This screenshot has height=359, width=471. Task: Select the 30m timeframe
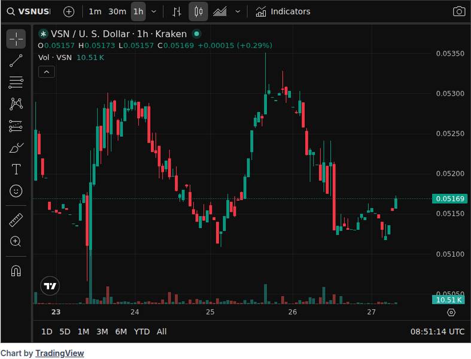[117, 12]
